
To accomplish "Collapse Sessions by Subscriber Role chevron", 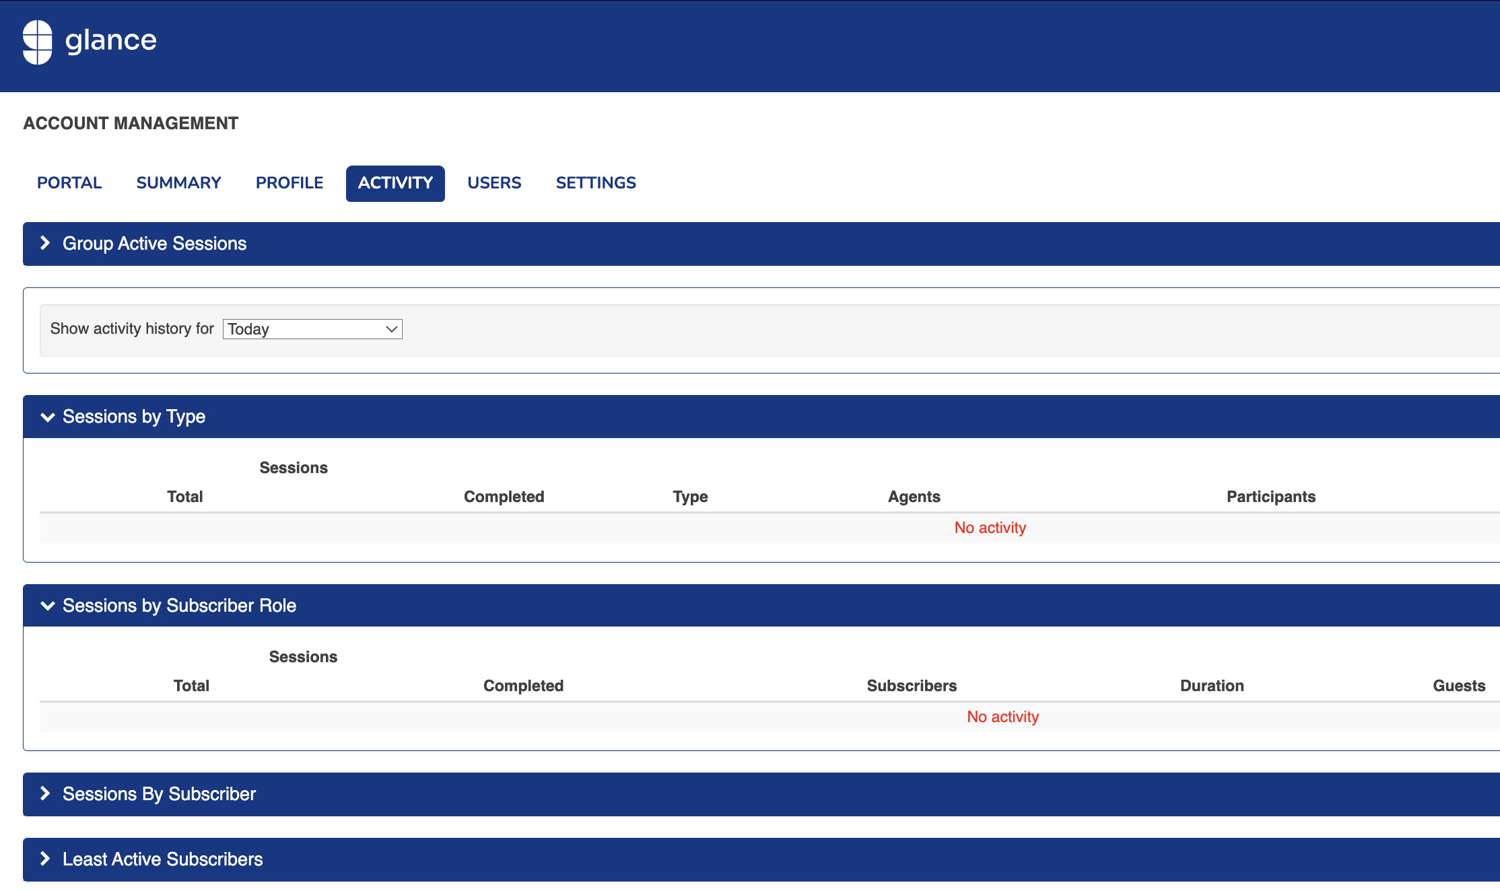I will click(x=47, y=606).
